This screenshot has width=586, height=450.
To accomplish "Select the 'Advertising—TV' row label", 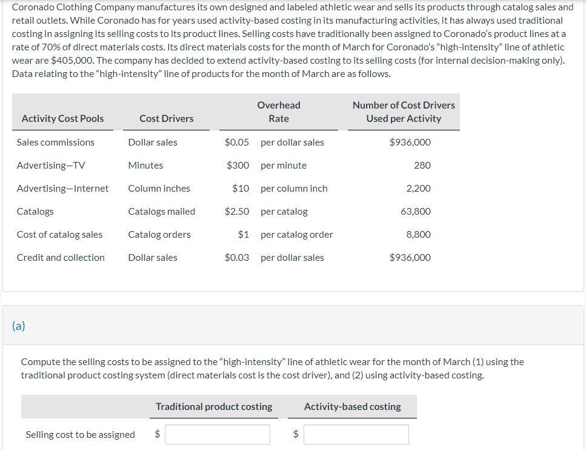I will 51,166.
